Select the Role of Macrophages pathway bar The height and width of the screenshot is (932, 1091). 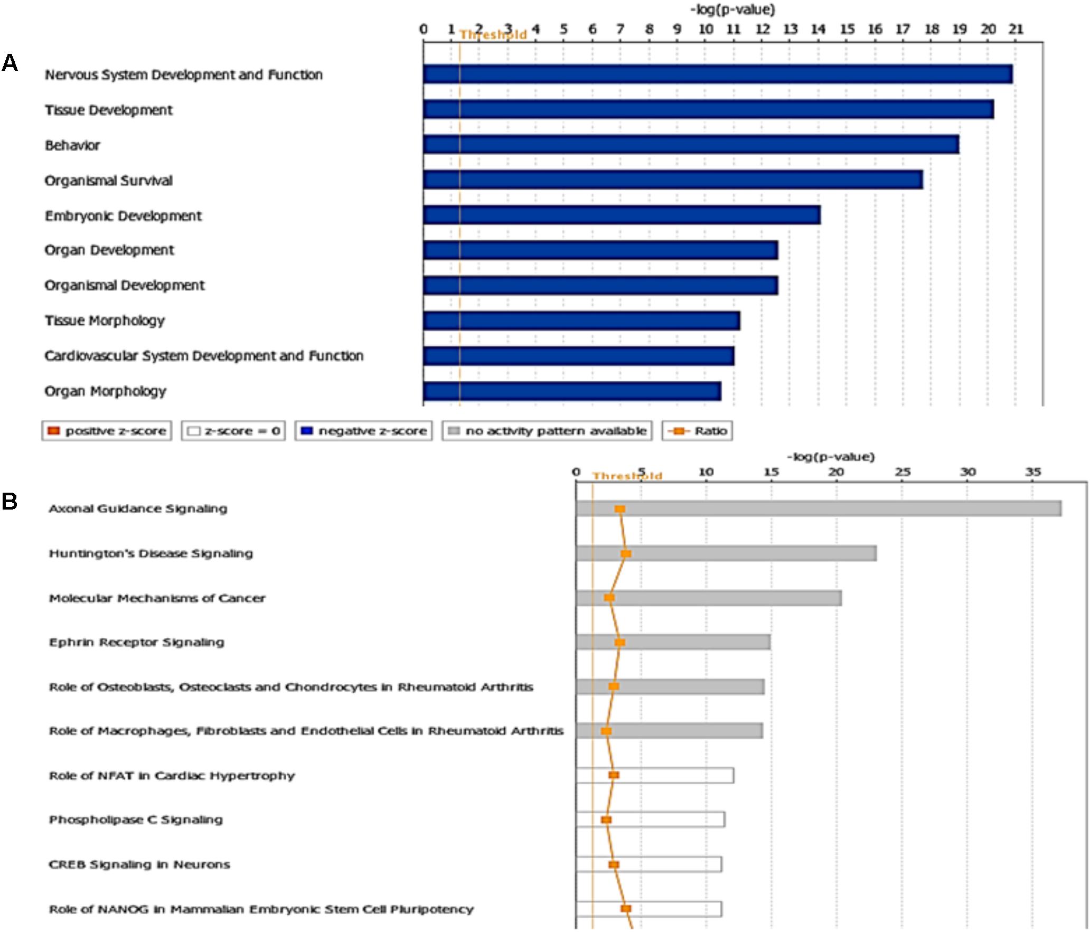(670, 731)
